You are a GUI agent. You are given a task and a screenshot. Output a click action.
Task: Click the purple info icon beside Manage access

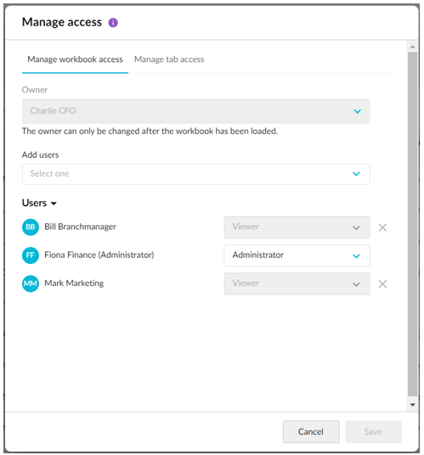tap(113, 23)
